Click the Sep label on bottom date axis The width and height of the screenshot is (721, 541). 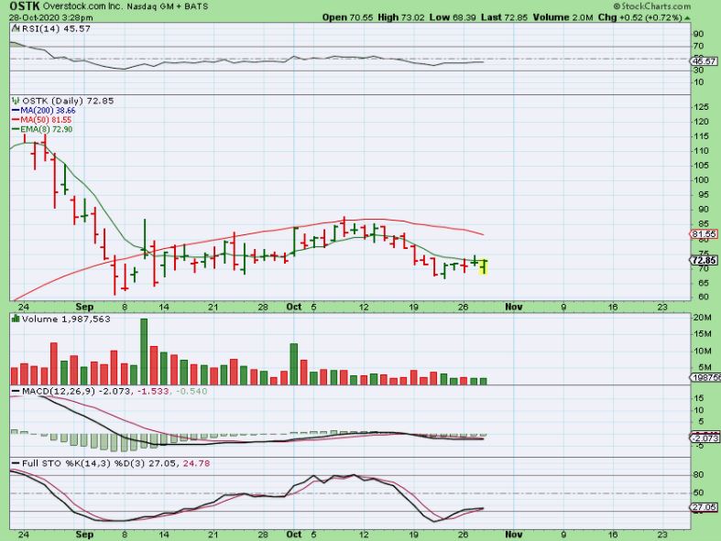[84, 535]
